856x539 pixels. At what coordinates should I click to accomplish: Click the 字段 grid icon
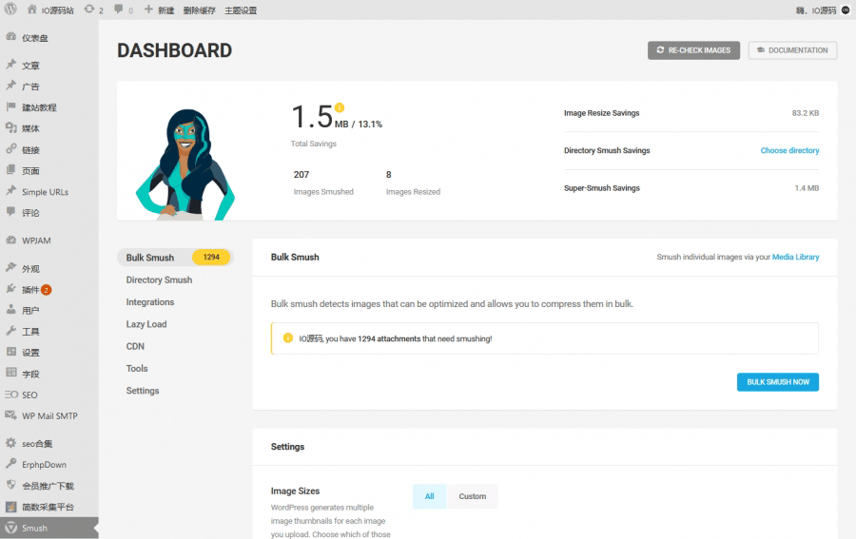10,374
